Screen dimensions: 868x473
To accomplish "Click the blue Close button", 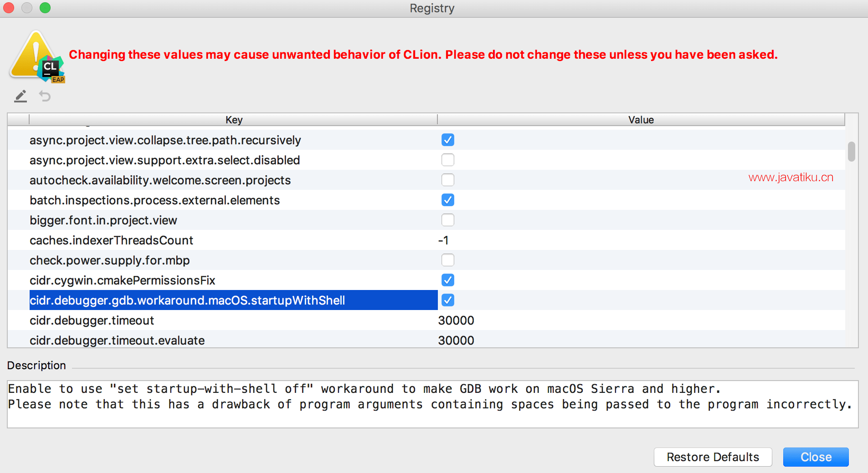I will point(816,457).
